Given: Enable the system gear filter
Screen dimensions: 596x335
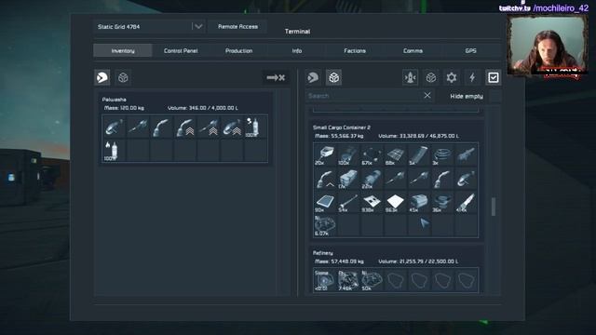Looking at the screenshot, I should pos(451,77).
